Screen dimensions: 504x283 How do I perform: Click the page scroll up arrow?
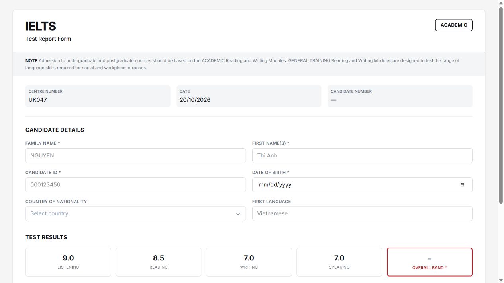point(501,3)
